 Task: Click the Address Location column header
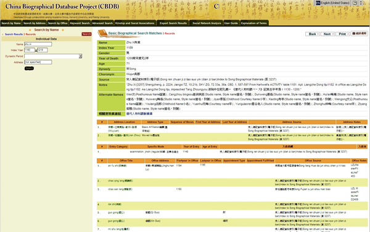click(125, 122)
